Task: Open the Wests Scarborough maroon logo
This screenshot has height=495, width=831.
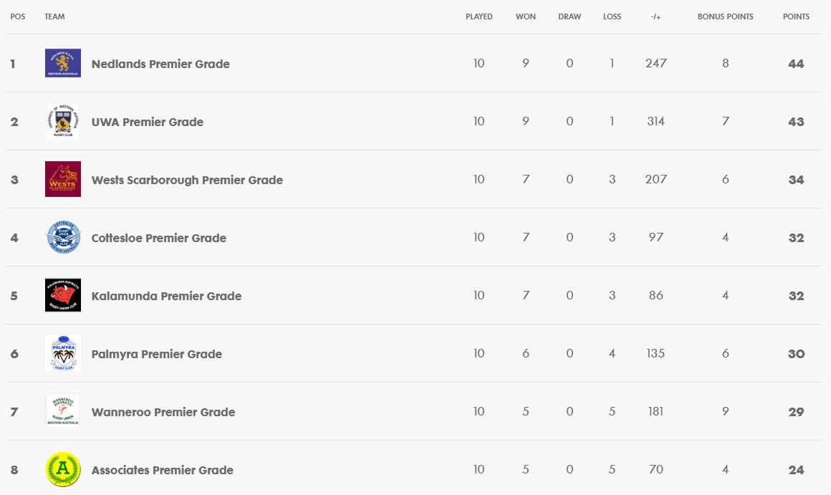Action: pyautogui.click(x=63, y=179)
